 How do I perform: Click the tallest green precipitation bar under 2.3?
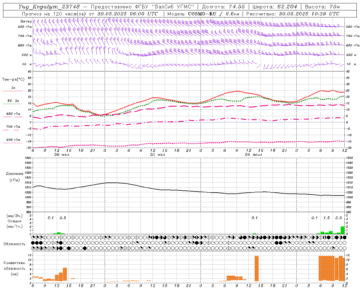click(343, 230)
